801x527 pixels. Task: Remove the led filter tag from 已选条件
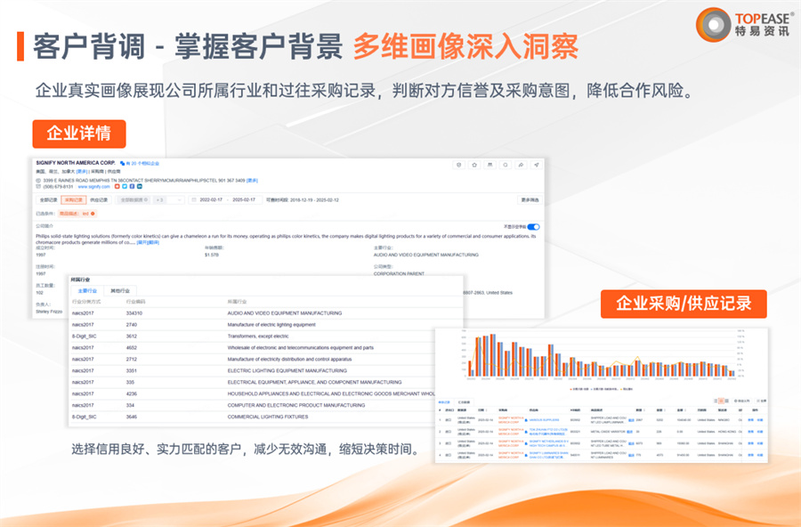(x=92, y=214)
